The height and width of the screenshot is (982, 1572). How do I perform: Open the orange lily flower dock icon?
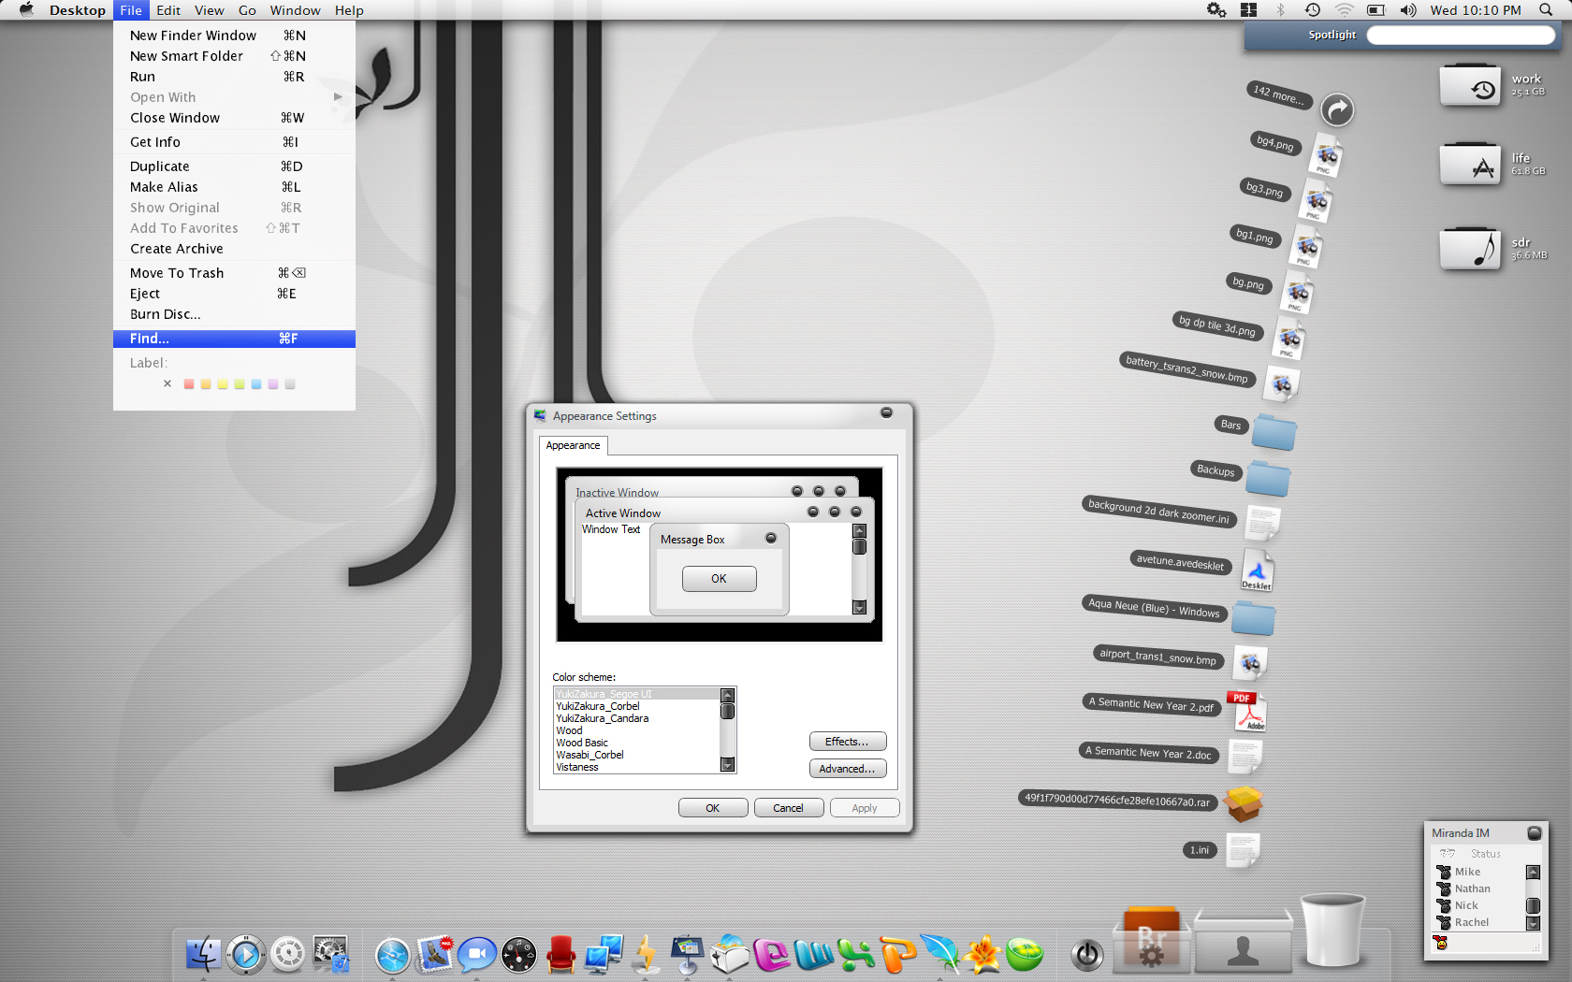point(982,954)
